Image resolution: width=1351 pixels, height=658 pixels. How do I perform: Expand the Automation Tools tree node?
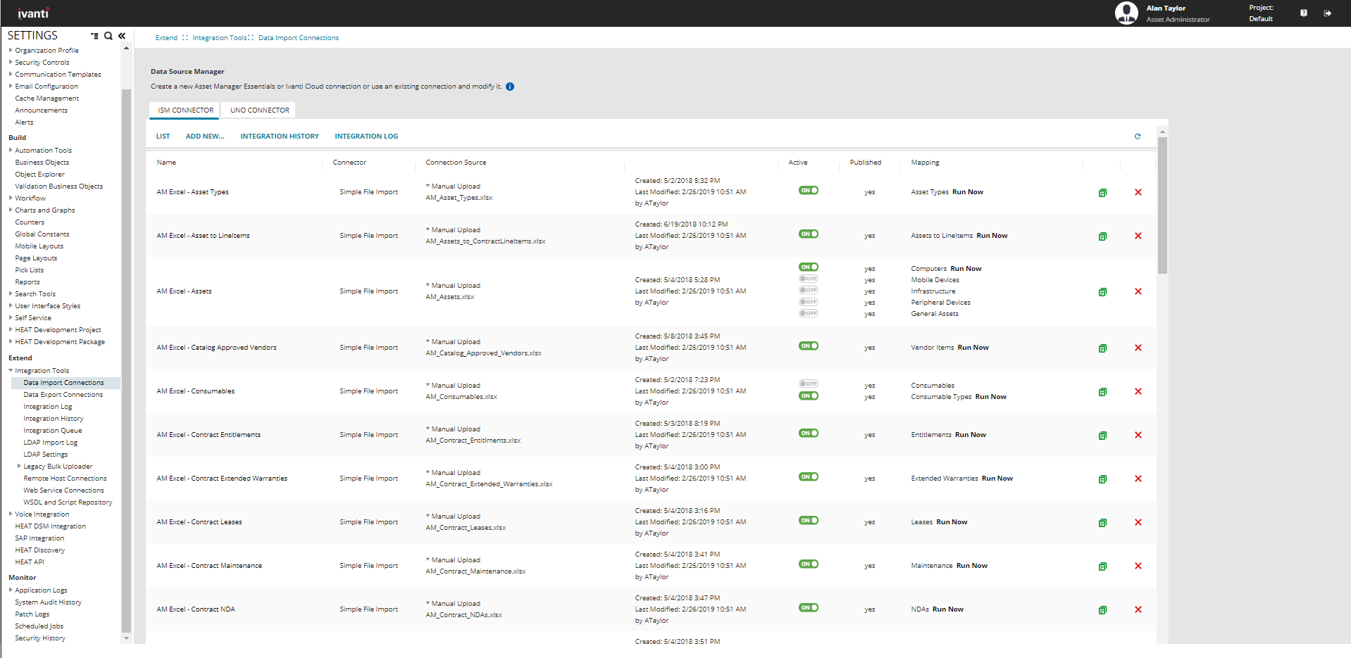point(11,150)
